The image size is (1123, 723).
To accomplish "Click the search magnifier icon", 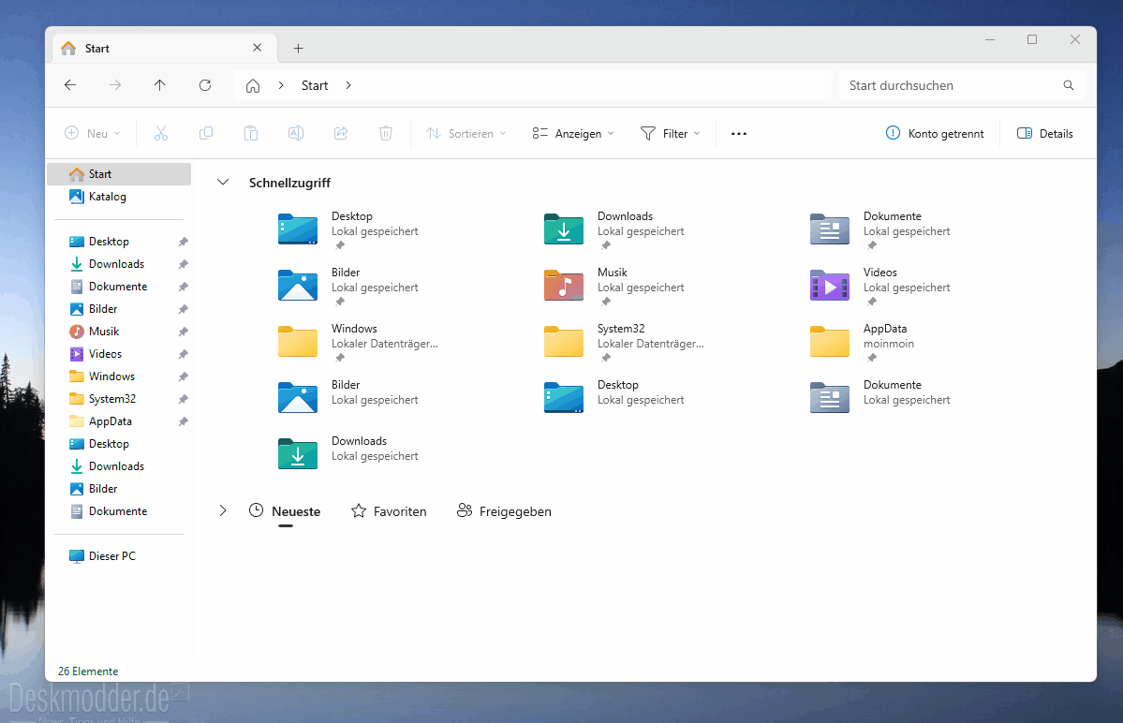I will (1069, 85).
